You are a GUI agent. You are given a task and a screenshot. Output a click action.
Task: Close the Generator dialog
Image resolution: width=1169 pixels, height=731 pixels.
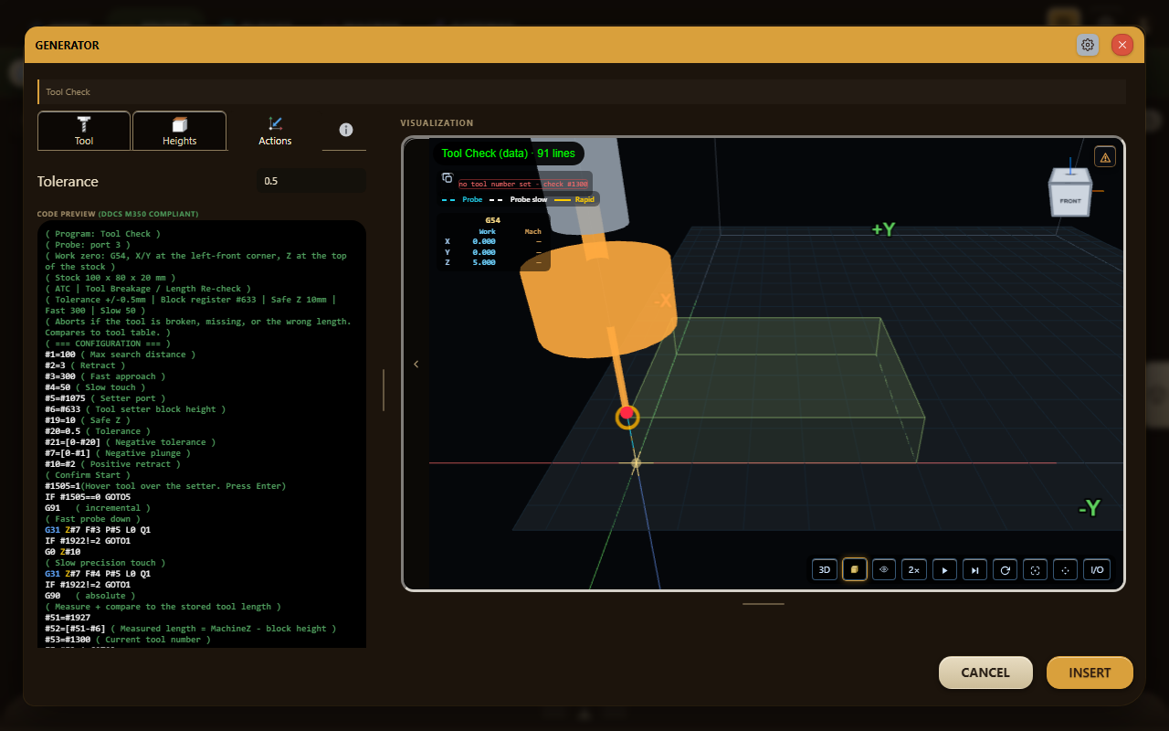tap(1122, 45)
